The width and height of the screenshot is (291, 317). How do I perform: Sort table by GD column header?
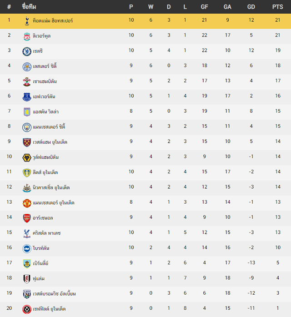(x=251, y=7)
